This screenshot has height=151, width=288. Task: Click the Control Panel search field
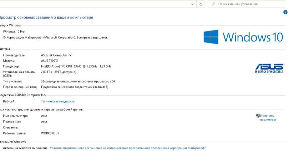click(x=246, y=4)
